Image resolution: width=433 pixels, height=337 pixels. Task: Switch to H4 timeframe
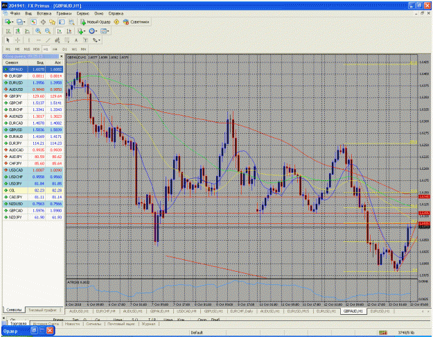pyautogui.click(x=55, y=49)
